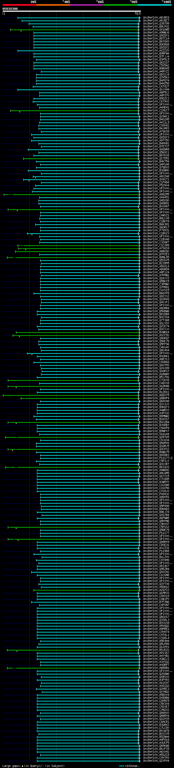Click hit label UniRef100_C1GSN9

156,485
